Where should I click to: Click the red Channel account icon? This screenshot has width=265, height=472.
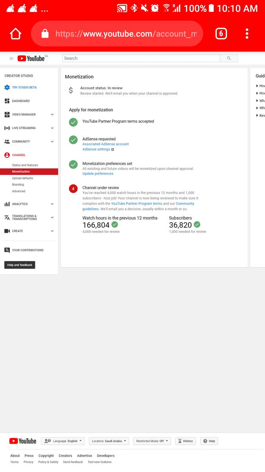pos(7,155)
